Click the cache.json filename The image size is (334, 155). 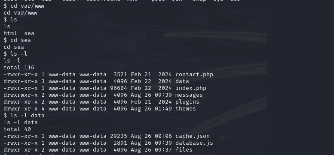(192, 136)
